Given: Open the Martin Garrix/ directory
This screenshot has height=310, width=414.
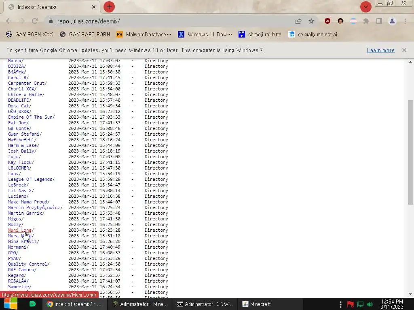Looking at the screenshot, I should tap(26, 213).
